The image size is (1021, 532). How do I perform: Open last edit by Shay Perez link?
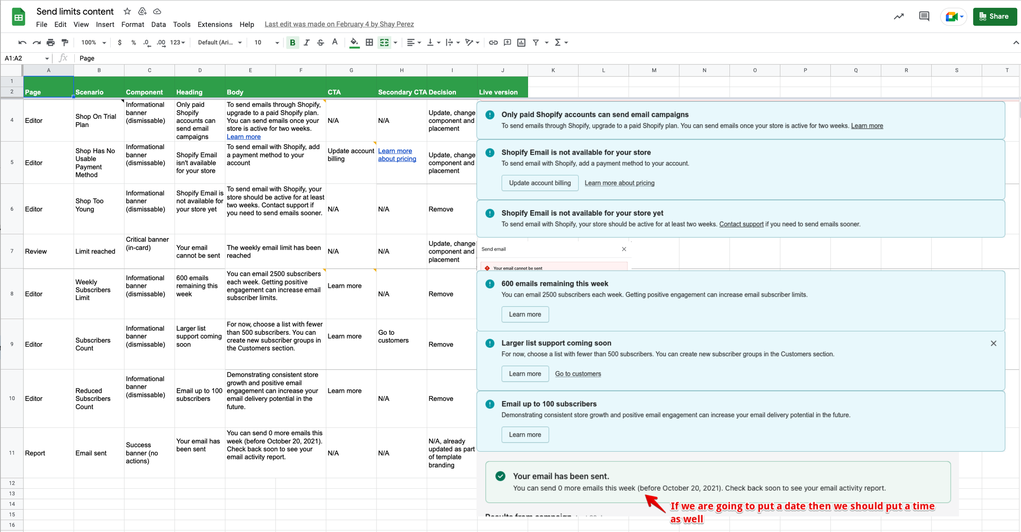339,24
